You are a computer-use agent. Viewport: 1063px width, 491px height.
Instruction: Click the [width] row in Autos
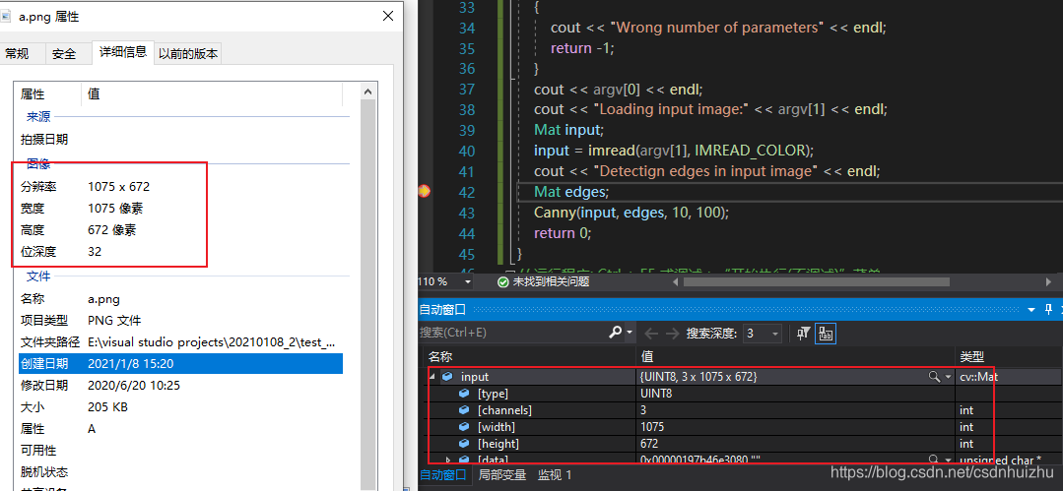click(x=743, y=427)
